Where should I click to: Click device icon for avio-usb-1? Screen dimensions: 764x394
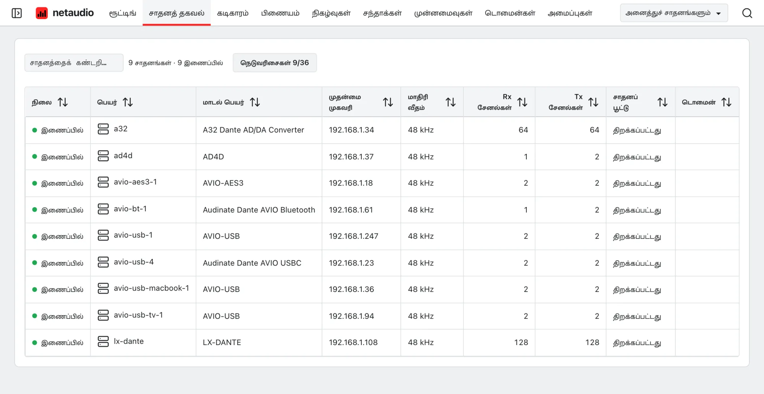pyautogui.click(x=103, y=235)
